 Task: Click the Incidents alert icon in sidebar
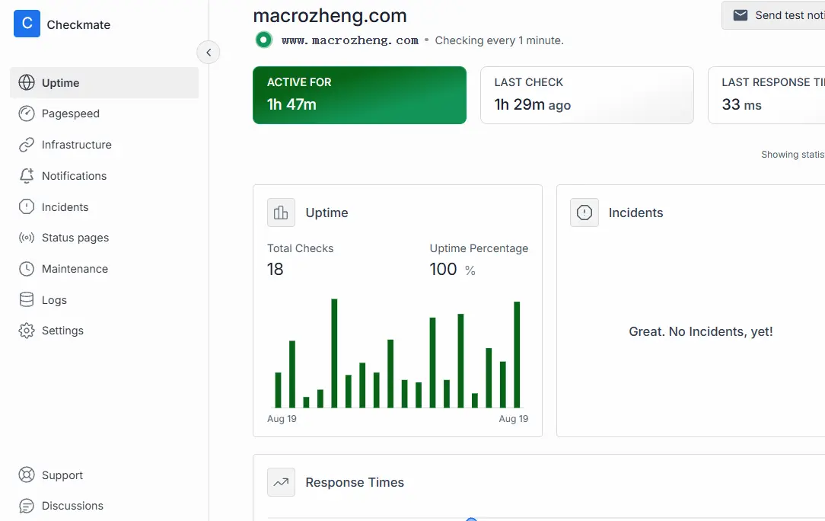tap(27, 207)
